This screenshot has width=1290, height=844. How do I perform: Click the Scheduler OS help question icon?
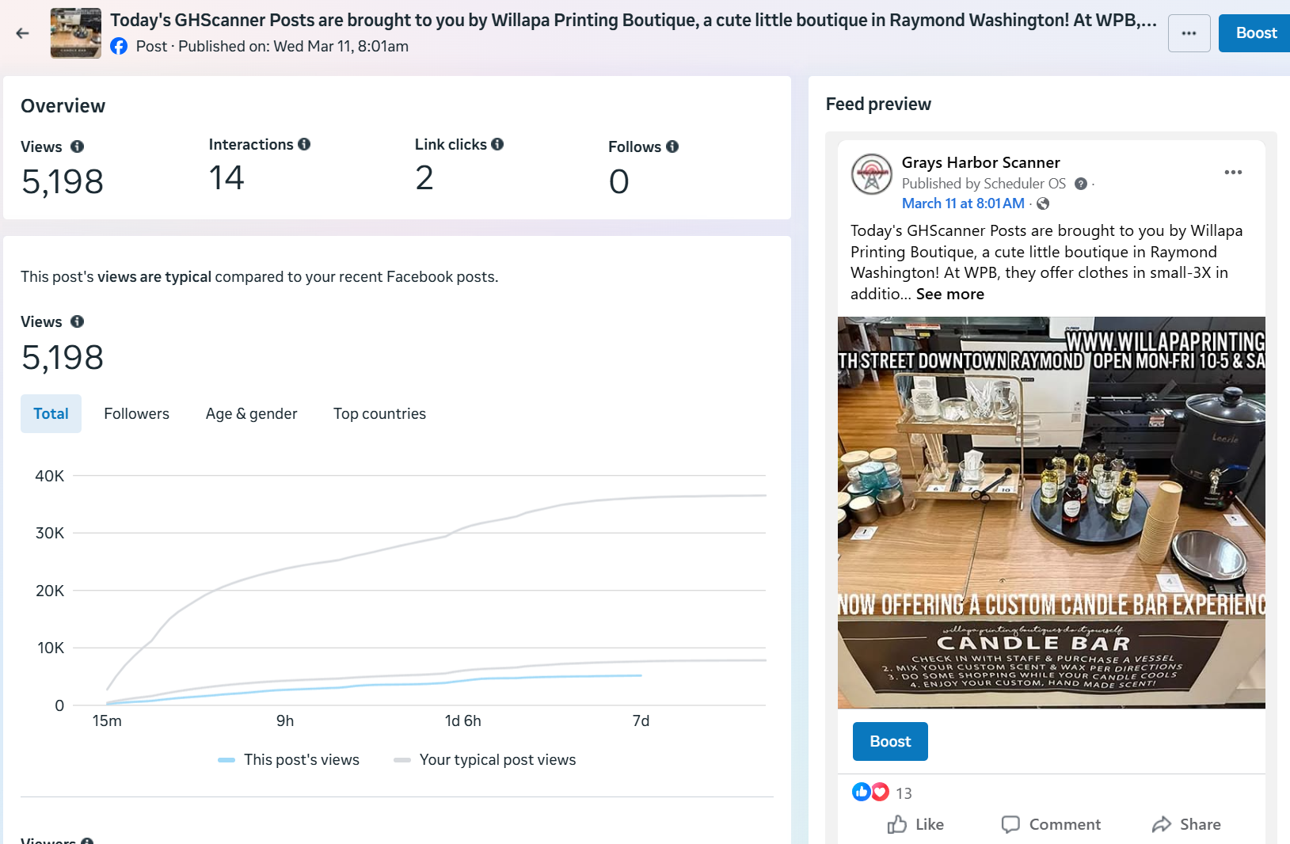pos(1081,184)
